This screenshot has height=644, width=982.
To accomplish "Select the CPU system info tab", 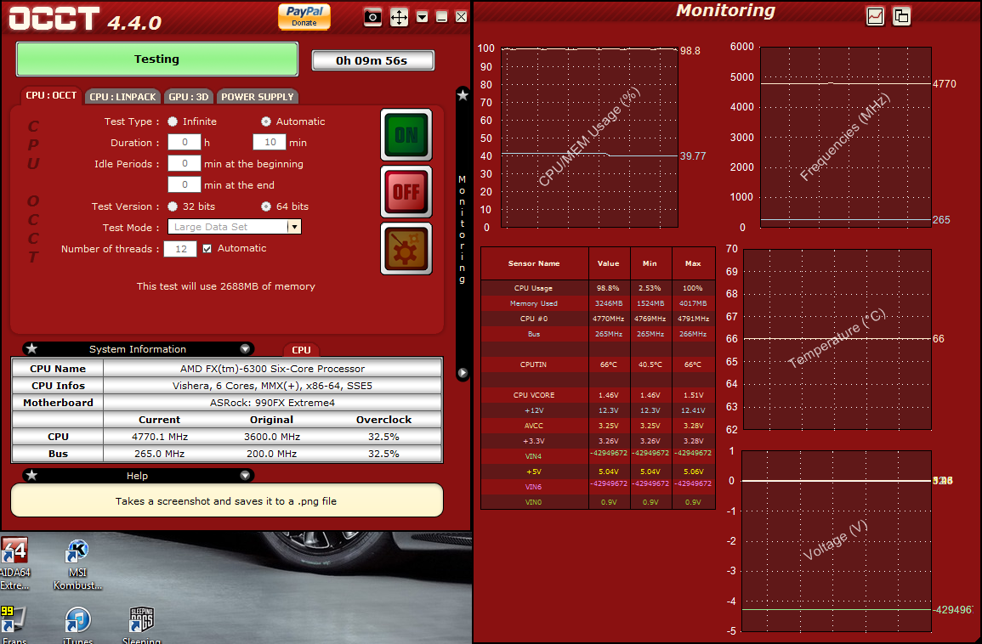I will point(301,350).
